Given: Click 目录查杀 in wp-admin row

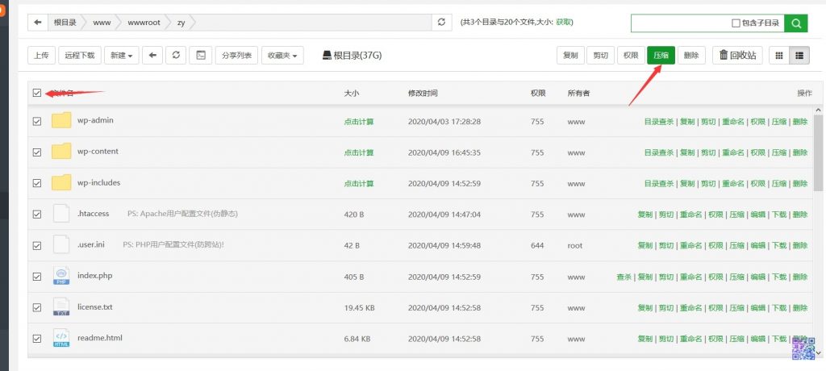Looking at the screenshot, I should tap(658, 122).
